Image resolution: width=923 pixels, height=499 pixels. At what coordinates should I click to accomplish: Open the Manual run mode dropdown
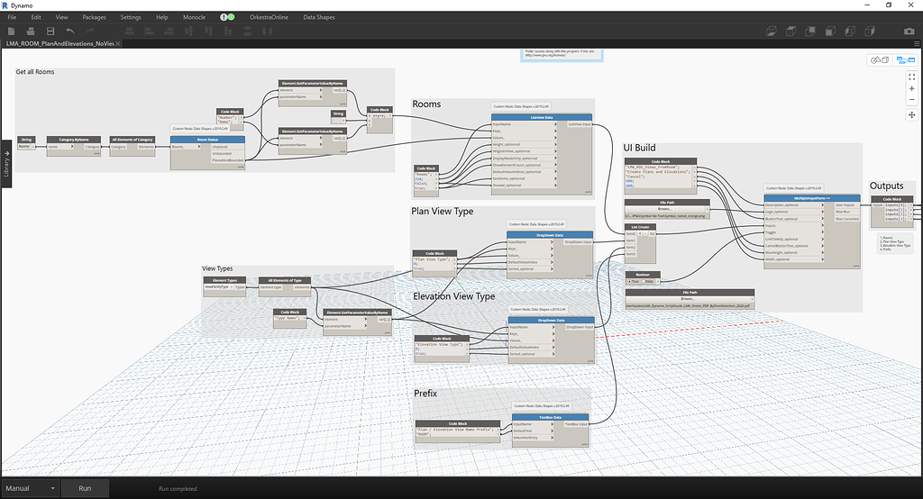coord(30,488)
